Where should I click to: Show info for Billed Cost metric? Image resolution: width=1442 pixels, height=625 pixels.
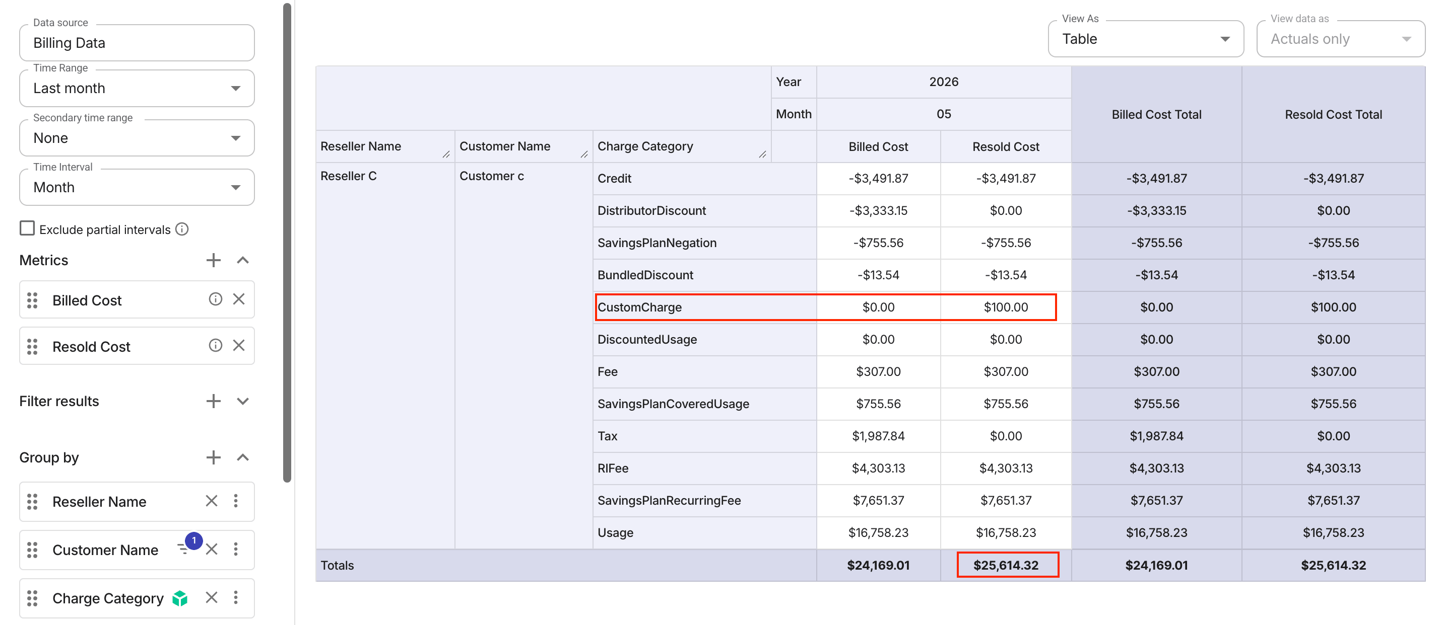pyautogui.click(x=216, y=299)
